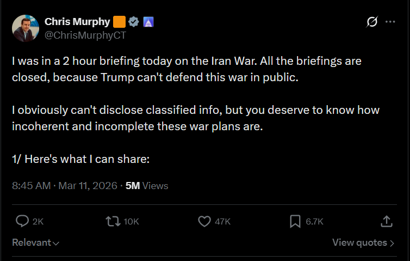
Task: Click the repost arrows icon
Action: coord(112,221)
